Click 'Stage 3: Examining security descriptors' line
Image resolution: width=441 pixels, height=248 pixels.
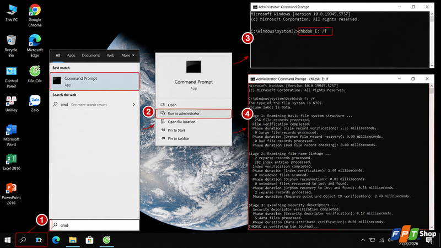coord(293,205)
